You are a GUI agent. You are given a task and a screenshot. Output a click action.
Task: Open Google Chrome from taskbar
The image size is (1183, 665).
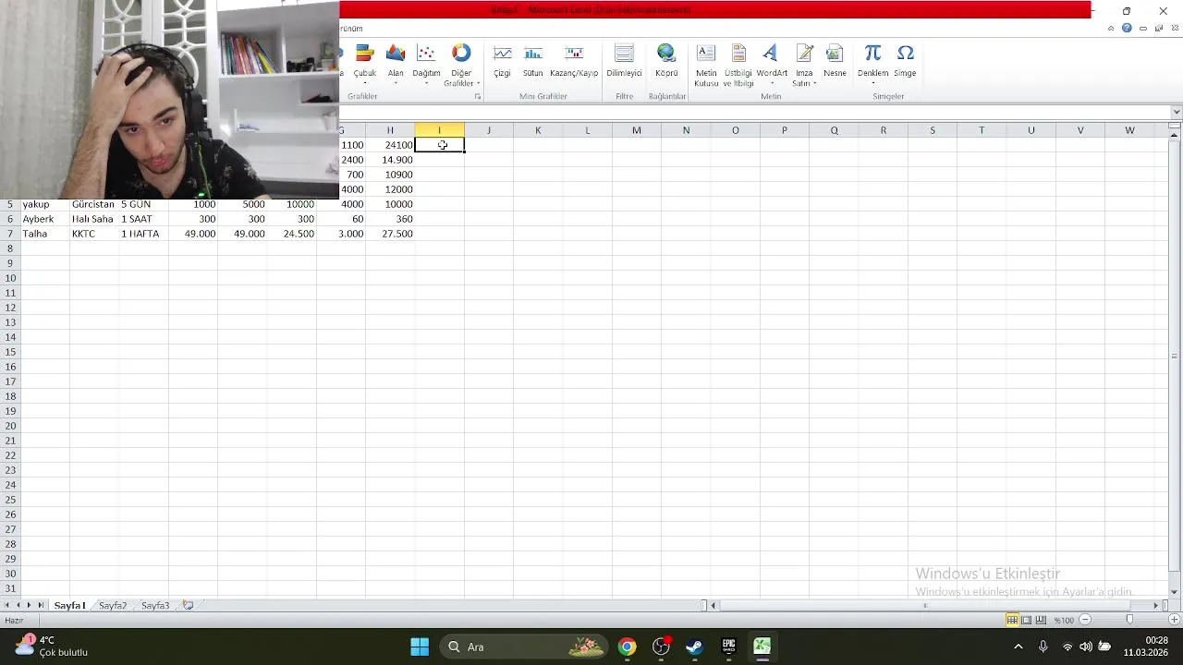[x=628, y=647]
